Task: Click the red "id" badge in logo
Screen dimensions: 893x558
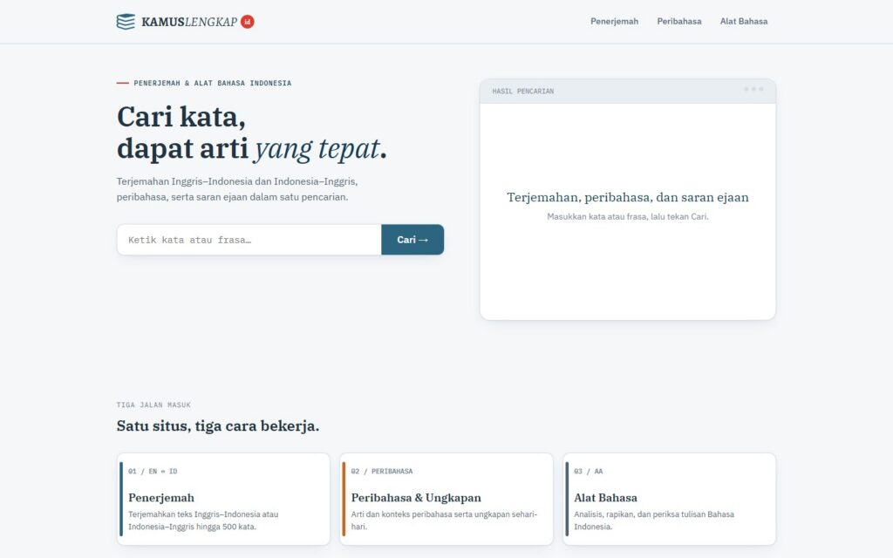Action: point(247,22)
